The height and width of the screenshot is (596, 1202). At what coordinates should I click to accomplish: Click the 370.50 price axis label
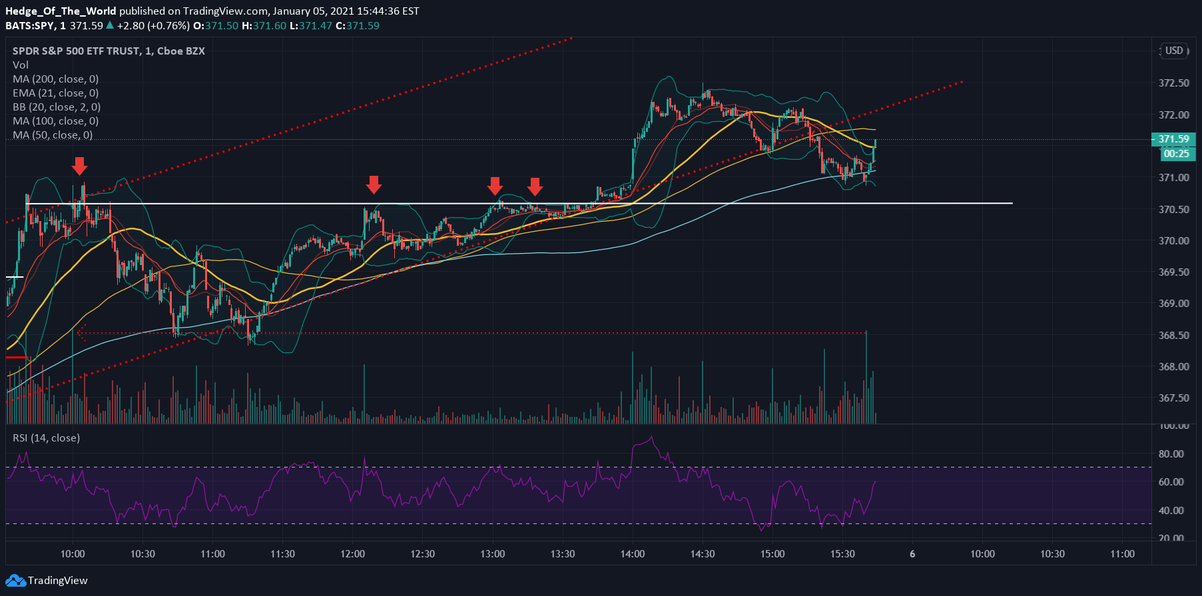[x=1174, y=210]
